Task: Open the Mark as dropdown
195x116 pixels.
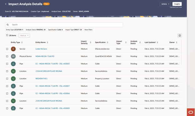Action: click(24, 35)
